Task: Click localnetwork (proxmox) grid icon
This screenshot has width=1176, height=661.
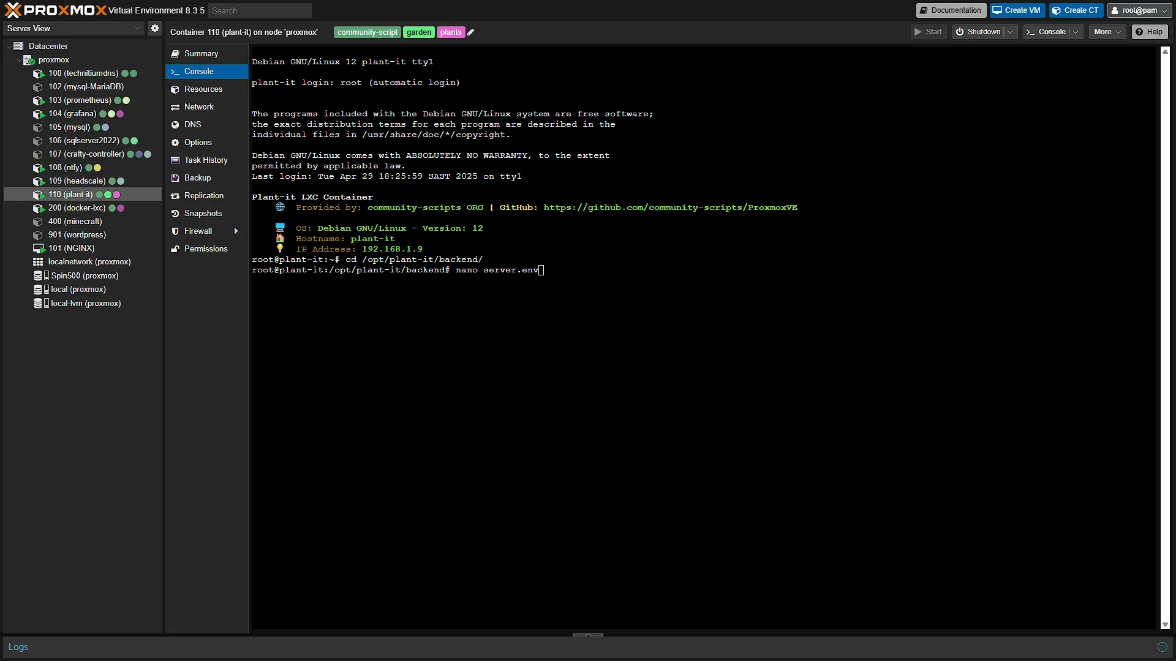Action: click(38, 262)
